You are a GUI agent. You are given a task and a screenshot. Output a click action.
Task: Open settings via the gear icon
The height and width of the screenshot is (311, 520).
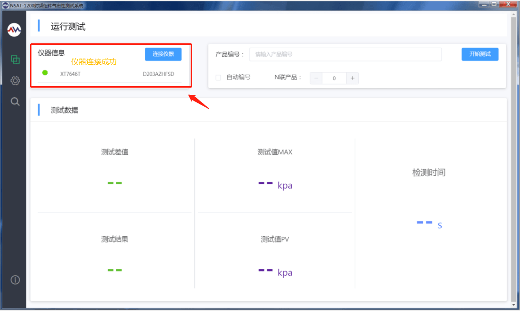click(x=15, y=80)
